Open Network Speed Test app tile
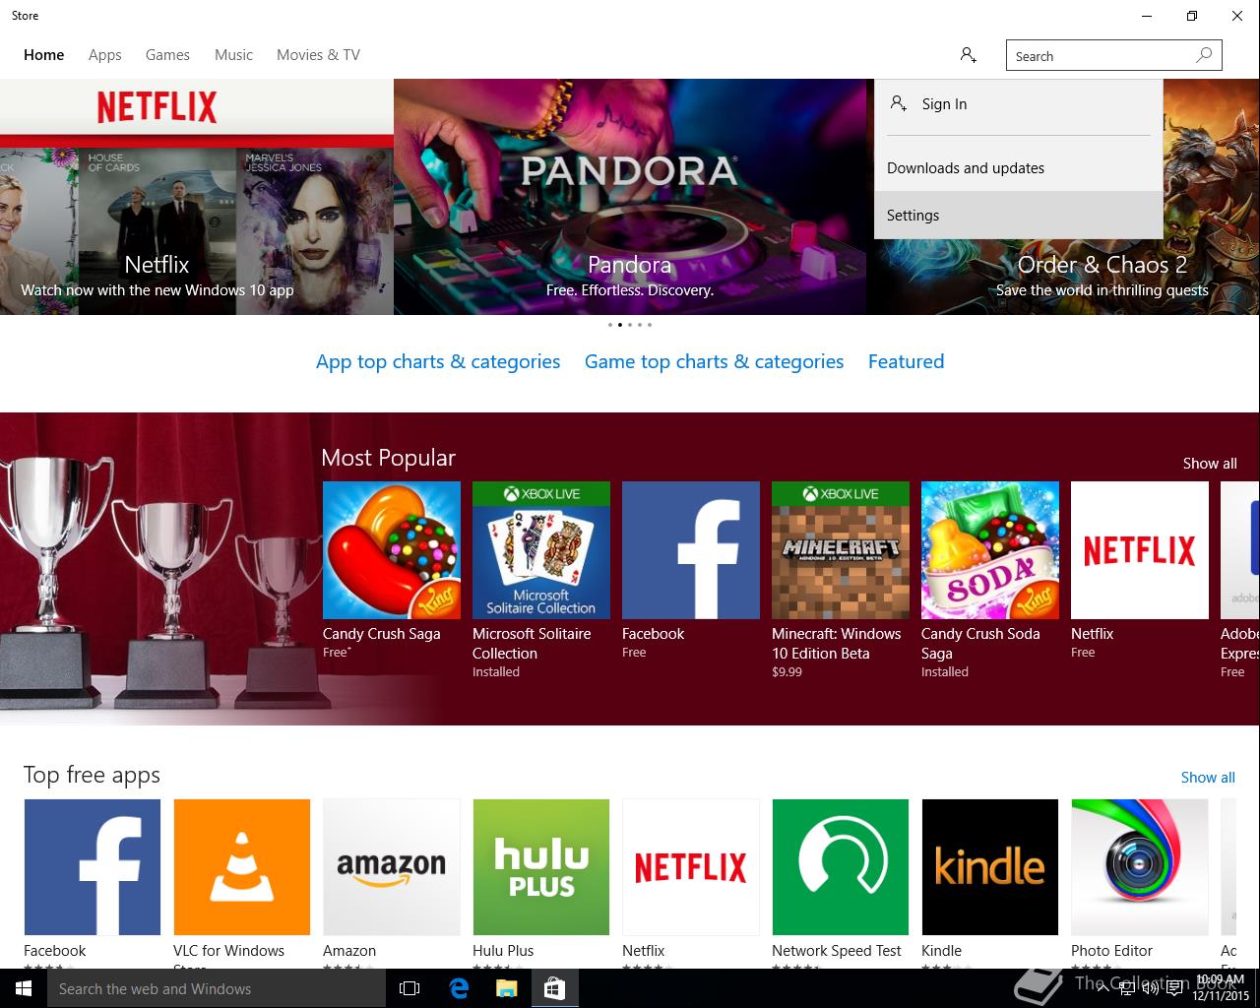The image size is (1260, 1008). [840, 867]
